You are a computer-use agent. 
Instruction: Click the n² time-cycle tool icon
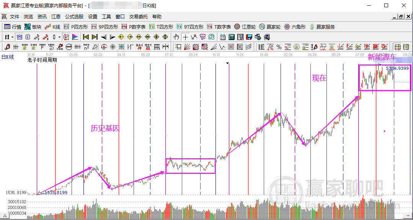(86, 47)
